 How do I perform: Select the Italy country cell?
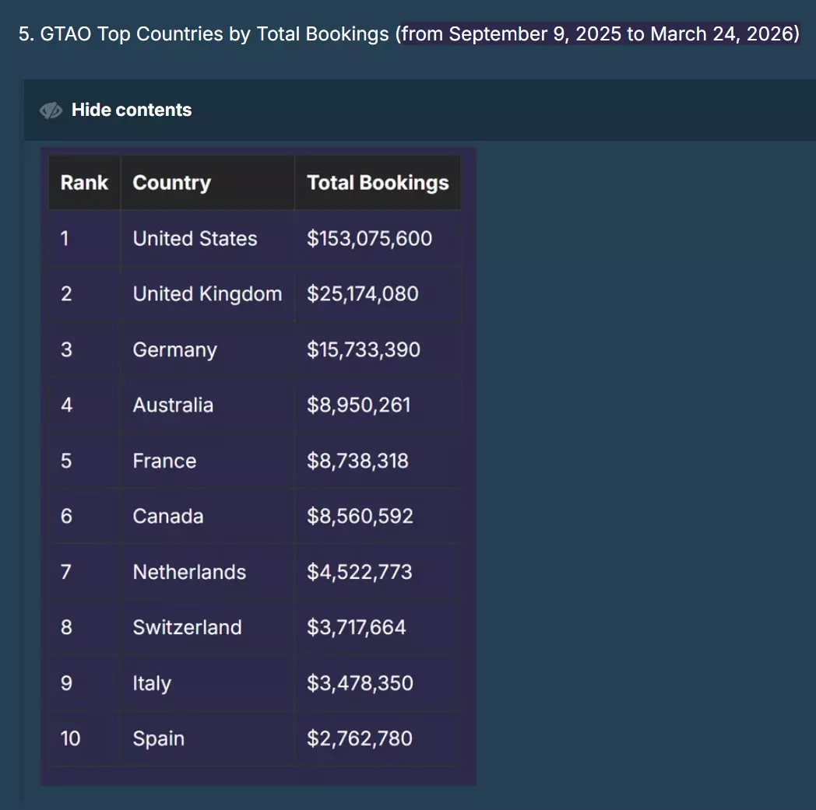pyautogui.click(x=152, y=683)
